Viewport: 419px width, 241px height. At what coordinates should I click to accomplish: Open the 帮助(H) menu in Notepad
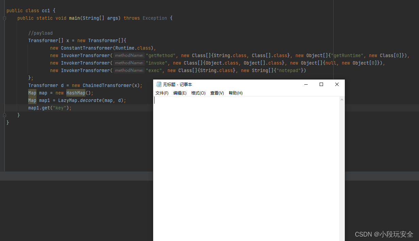point(236,93)
